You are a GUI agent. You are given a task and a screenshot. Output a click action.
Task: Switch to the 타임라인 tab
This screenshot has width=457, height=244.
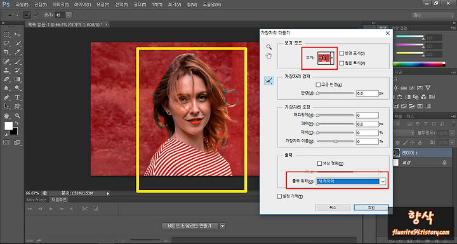pyautogui.click(x=59, y=200)
